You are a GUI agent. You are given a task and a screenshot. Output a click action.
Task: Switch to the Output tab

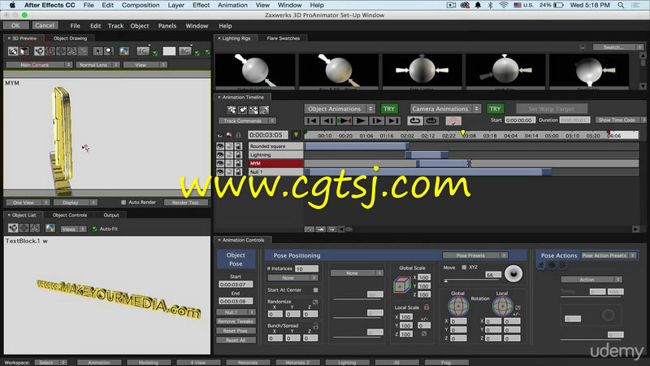coord(111,215)
